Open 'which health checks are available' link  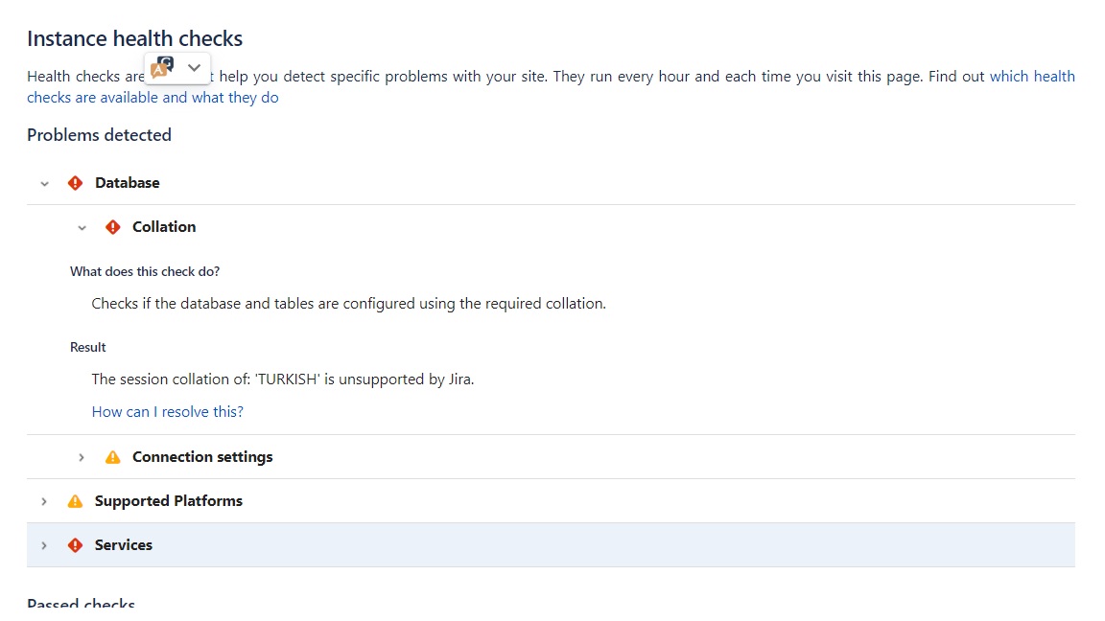[x=1032, y=76]
